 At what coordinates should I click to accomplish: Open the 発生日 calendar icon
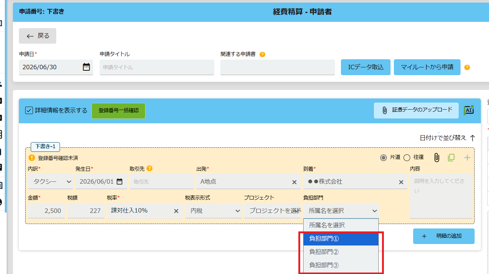[119, 181]
